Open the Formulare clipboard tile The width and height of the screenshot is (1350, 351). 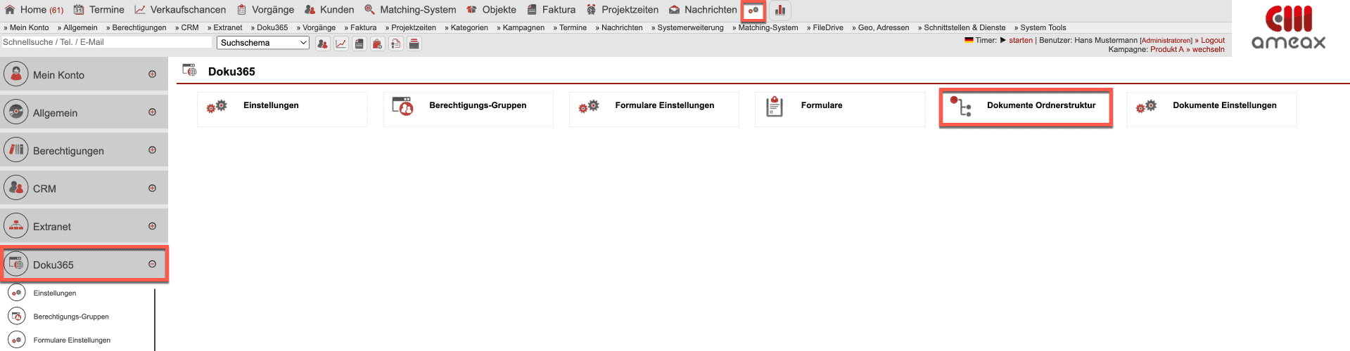839,107
